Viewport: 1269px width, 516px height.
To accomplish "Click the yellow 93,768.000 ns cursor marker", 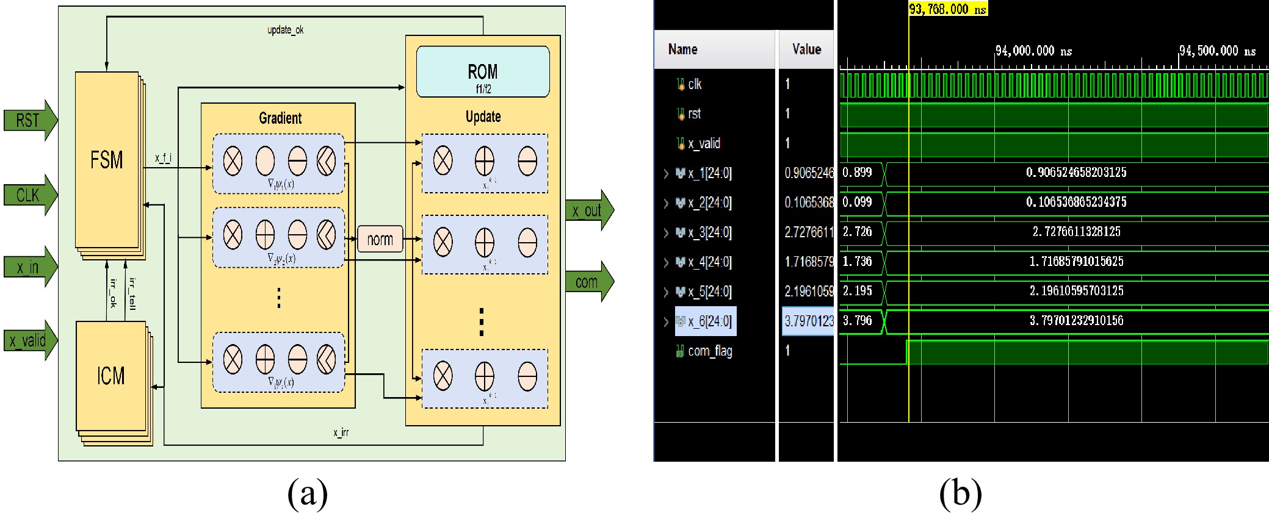I will 947,9.
